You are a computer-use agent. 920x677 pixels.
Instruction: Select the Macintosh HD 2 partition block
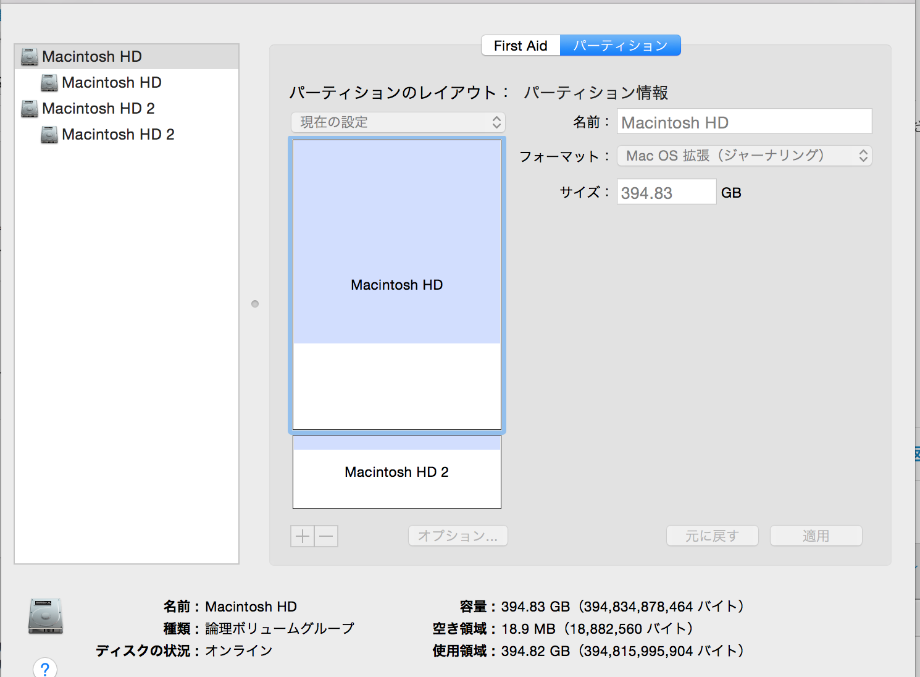click(397, 473)
